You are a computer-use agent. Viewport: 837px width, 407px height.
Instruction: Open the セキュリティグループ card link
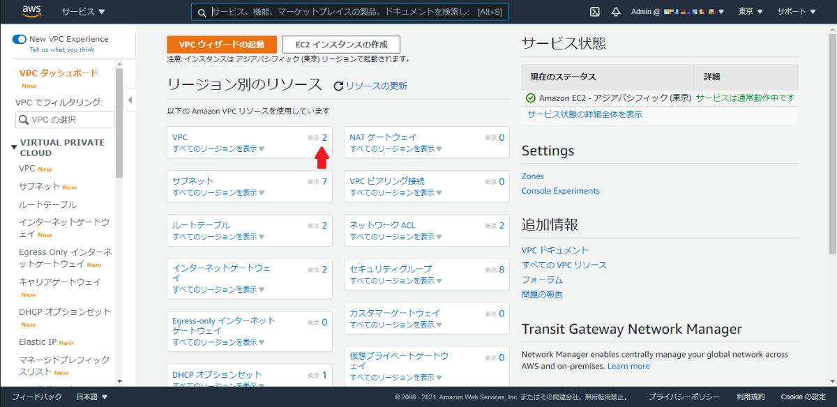click(x=391, y=269)
